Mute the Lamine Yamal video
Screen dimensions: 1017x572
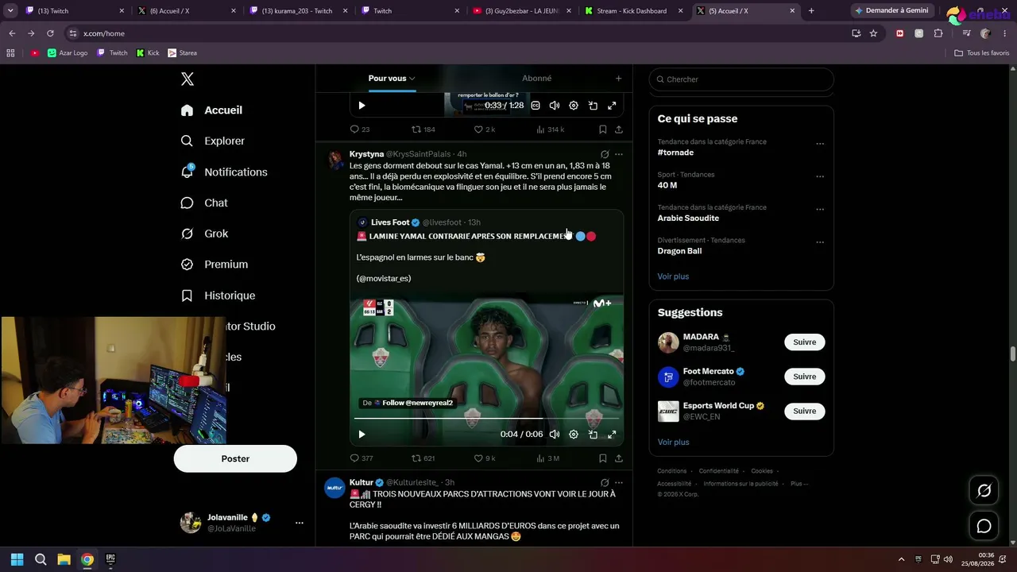coord(555,435)
